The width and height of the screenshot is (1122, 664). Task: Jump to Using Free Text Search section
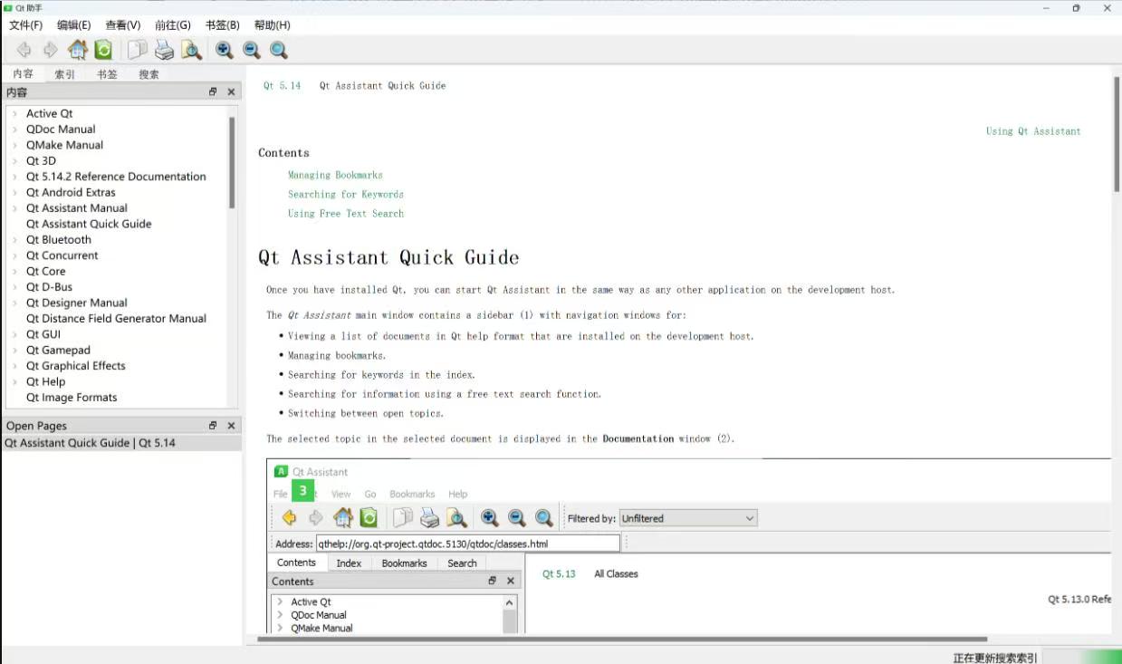pos(346,214)
